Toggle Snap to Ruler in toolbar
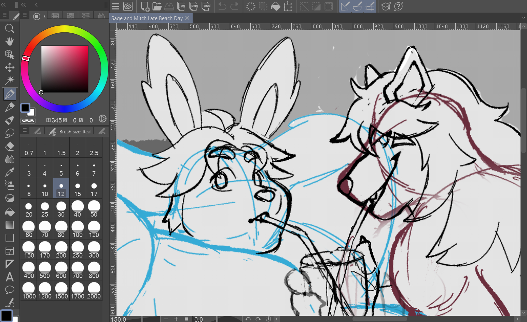Screen dimensions: 527x322 345,6
